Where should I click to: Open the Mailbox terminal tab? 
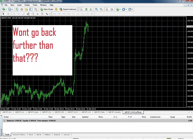point(48,135)
